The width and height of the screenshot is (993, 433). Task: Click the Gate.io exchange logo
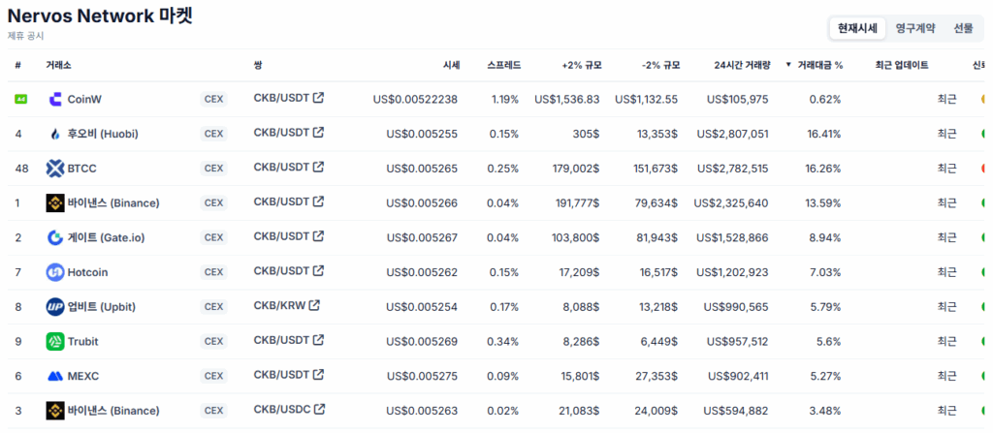tap(55, 237)
